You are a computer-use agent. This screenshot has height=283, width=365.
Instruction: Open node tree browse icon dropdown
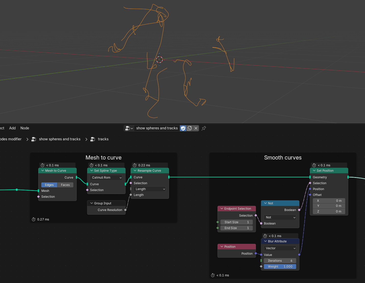click(x=129, y=128)
